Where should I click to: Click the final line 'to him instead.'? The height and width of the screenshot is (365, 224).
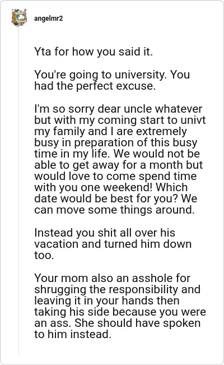point(73,334)
